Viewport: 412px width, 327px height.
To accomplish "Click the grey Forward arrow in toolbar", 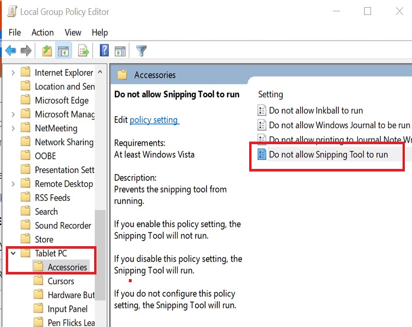I will point(26,50).
